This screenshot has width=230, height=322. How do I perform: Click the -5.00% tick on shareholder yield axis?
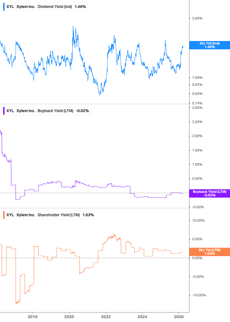pyautogui.click(x=198, y=277)
